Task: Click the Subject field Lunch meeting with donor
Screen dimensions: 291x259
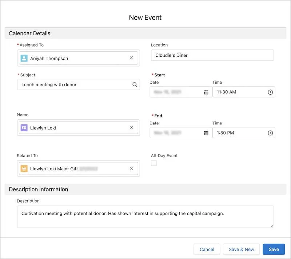Action: tap(78, 85)
